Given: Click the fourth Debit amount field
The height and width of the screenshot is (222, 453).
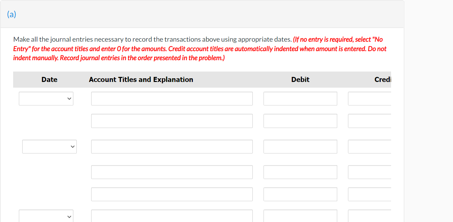Looking at the screenshot, I should pos(300,172).
